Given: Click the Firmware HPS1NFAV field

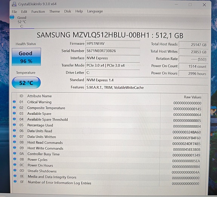Looking at the screenshot, I should (x=113, y=44).
